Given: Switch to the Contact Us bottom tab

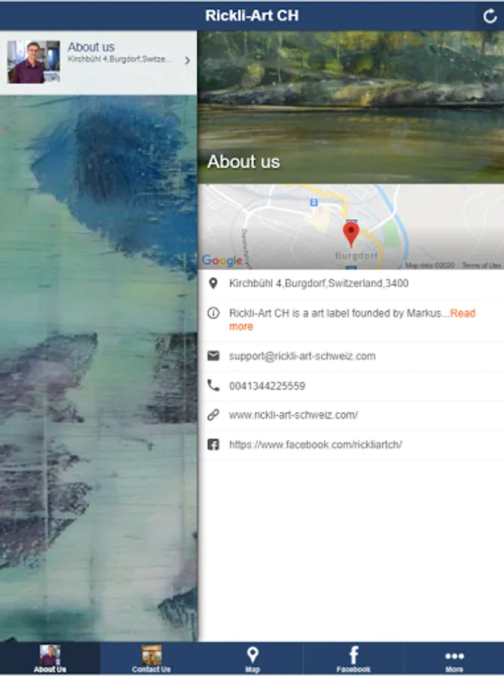Looking at the screenshot, I should [x=151, y=659].
